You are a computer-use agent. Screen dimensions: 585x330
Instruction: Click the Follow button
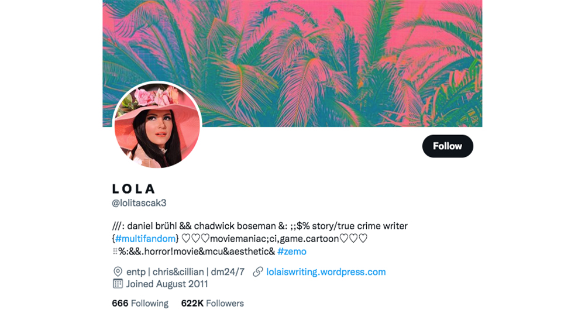[x=448, y=146]
